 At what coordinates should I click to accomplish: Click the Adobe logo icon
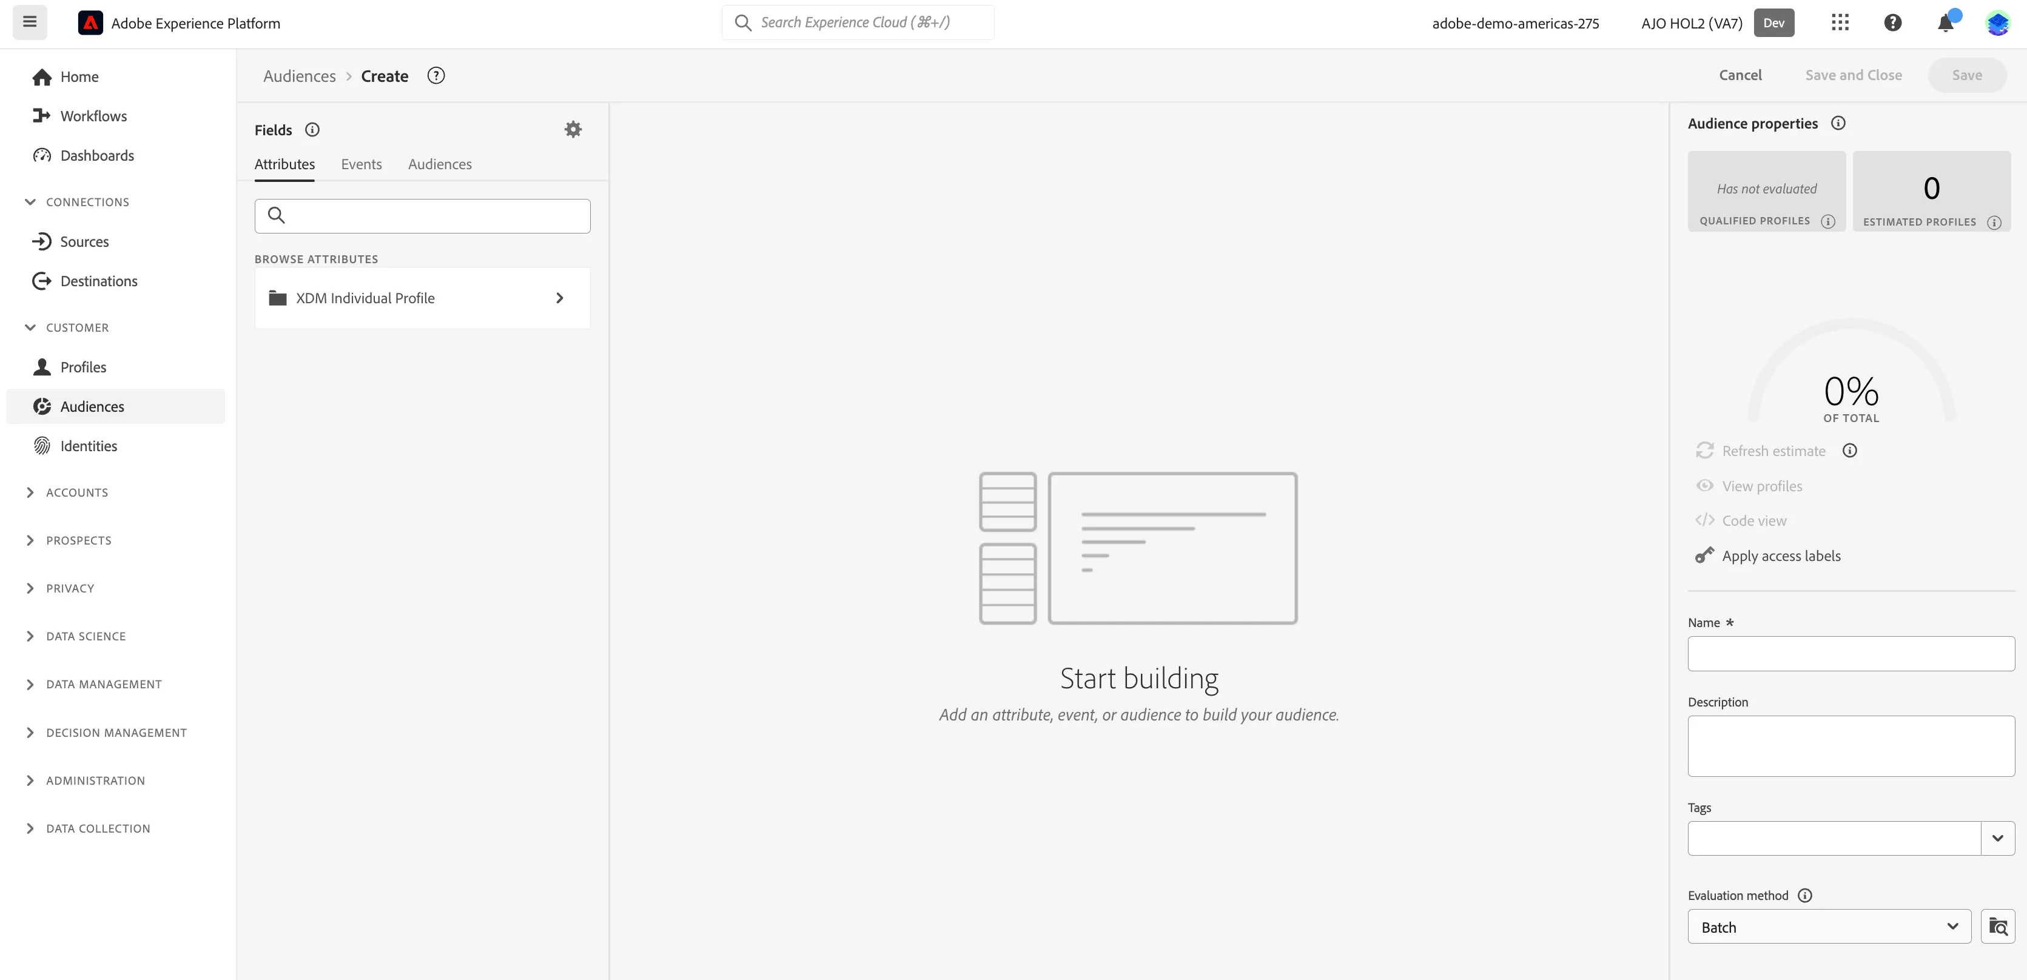(90, 23)
